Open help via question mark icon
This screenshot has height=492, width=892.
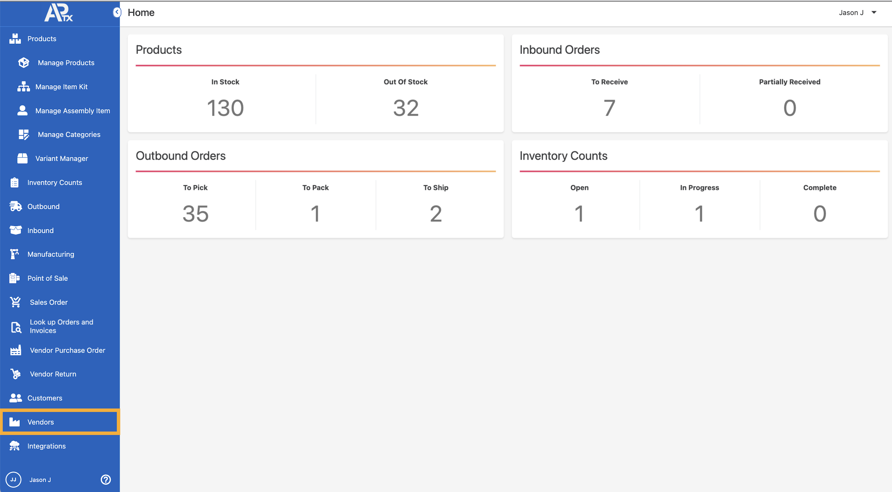pyautogui.click(x=105, y=480)
